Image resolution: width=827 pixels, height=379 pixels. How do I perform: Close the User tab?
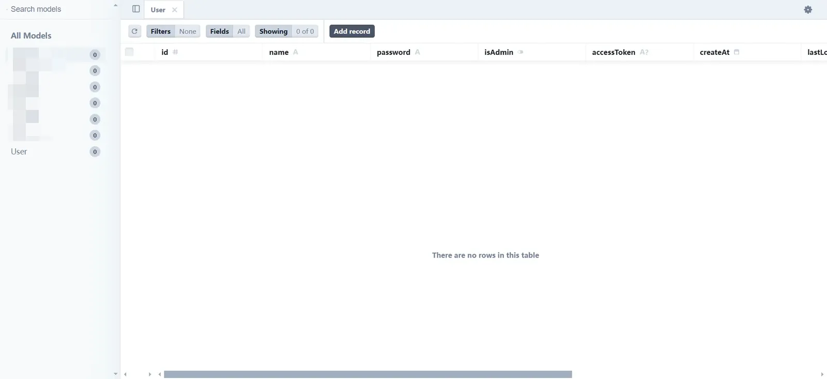pyautogui.click(x=175, y=10)
